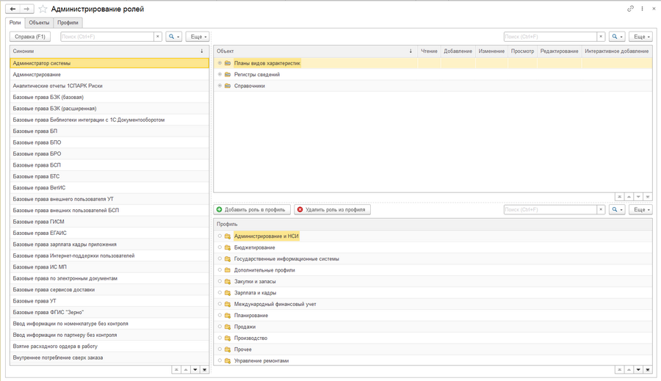
Task: Switch to the Профили tab
Action: click(68, 23)
